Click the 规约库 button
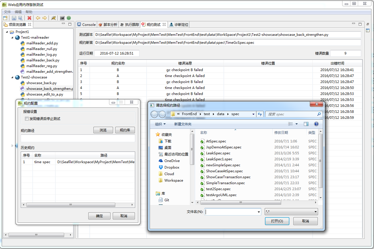Screen dimensions: 374x249 (125, 130)
